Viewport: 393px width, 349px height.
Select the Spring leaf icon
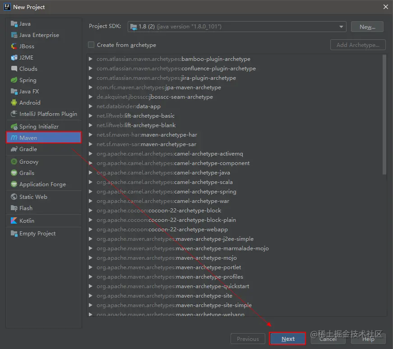click(14, 80)
